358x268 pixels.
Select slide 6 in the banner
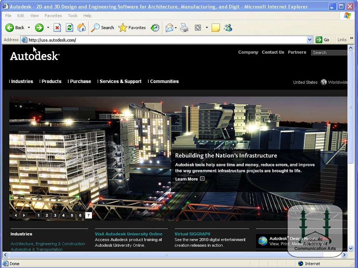[x=80, y=215]
